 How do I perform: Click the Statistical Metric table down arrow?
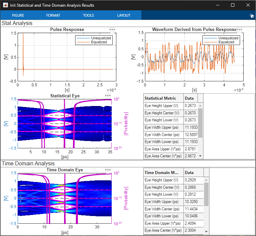coord(200,156)
